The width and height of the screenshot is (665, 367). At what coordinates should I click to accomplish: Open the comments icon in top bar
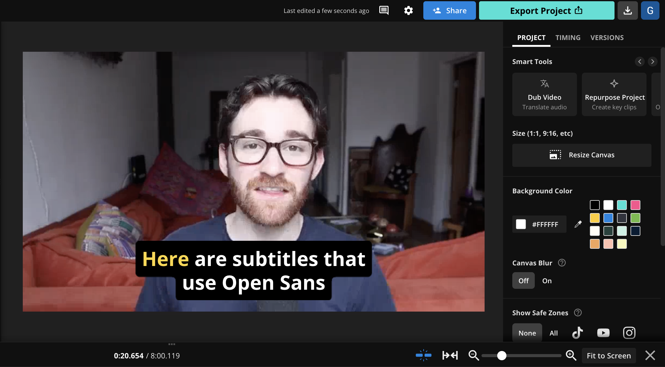(x=384, y=10)
